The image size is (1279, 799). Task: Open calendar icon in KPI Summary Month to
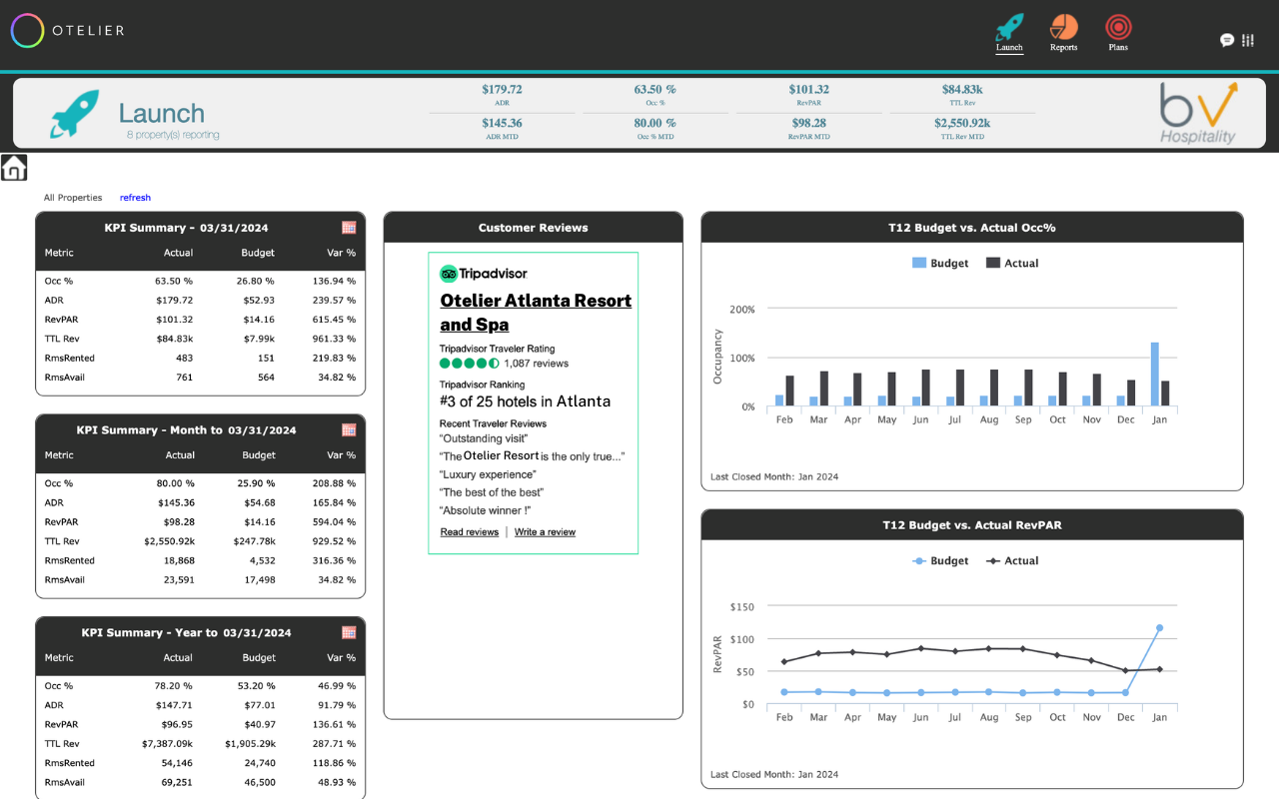pos(349,430)
